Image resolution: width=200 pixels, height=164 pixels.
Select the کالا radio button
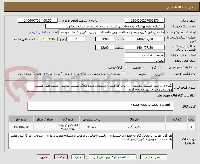tap(165, 67)
